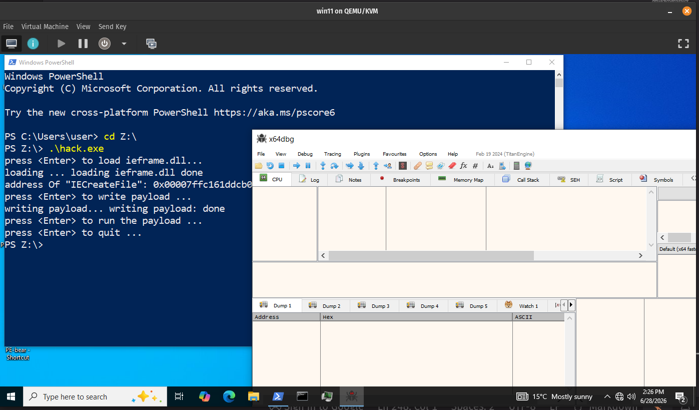The image size is (699, 410).
Task: Open the notification center icon
Action: [x=680, y=397]
